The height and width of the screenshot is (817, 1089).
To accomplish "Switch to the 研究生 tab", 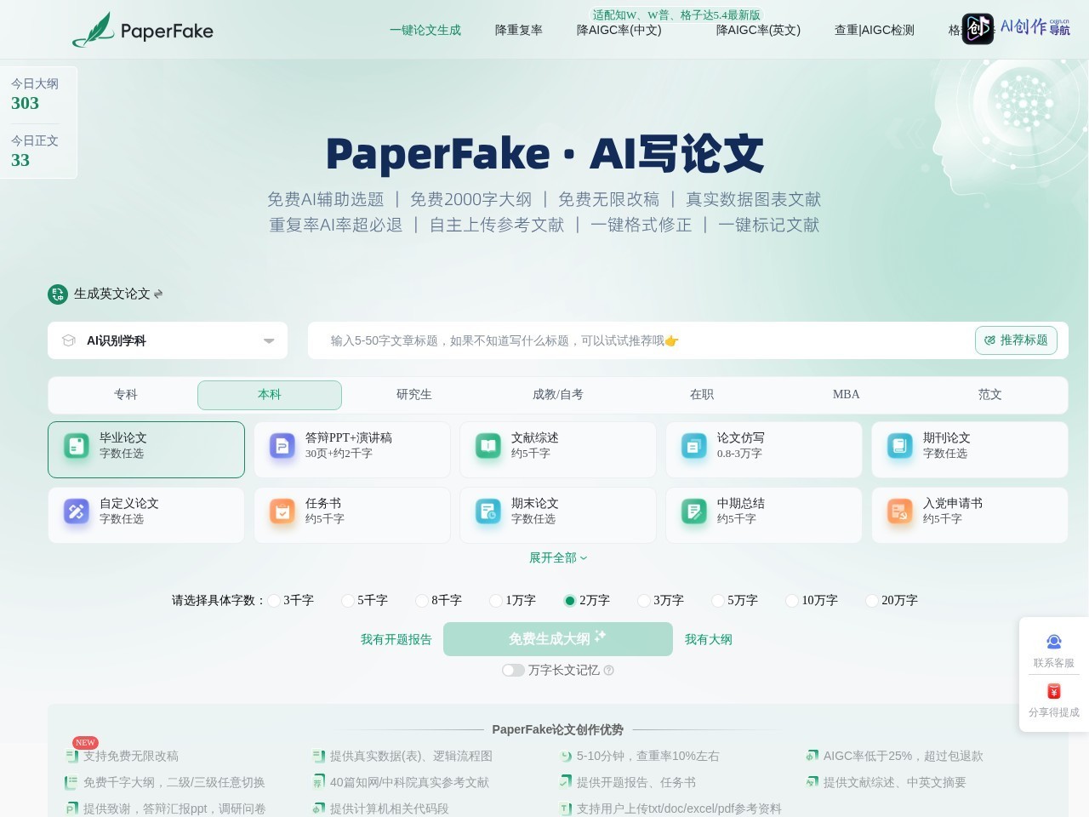I will tap(414, 395).
